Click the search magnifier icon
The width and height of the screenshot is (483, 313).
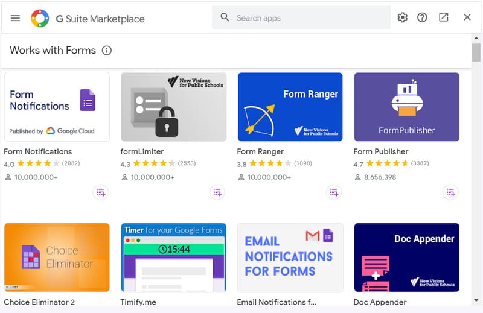(x=225, y=17)
